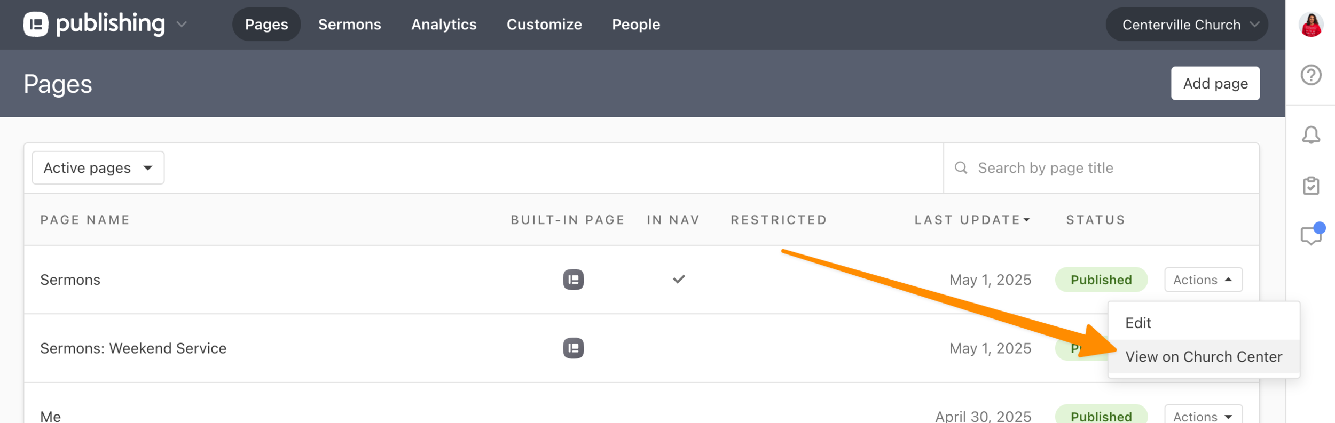Click the Published badge in Sermons row
Viewport: 1335px width, 423px height.
pos(1101,280)
